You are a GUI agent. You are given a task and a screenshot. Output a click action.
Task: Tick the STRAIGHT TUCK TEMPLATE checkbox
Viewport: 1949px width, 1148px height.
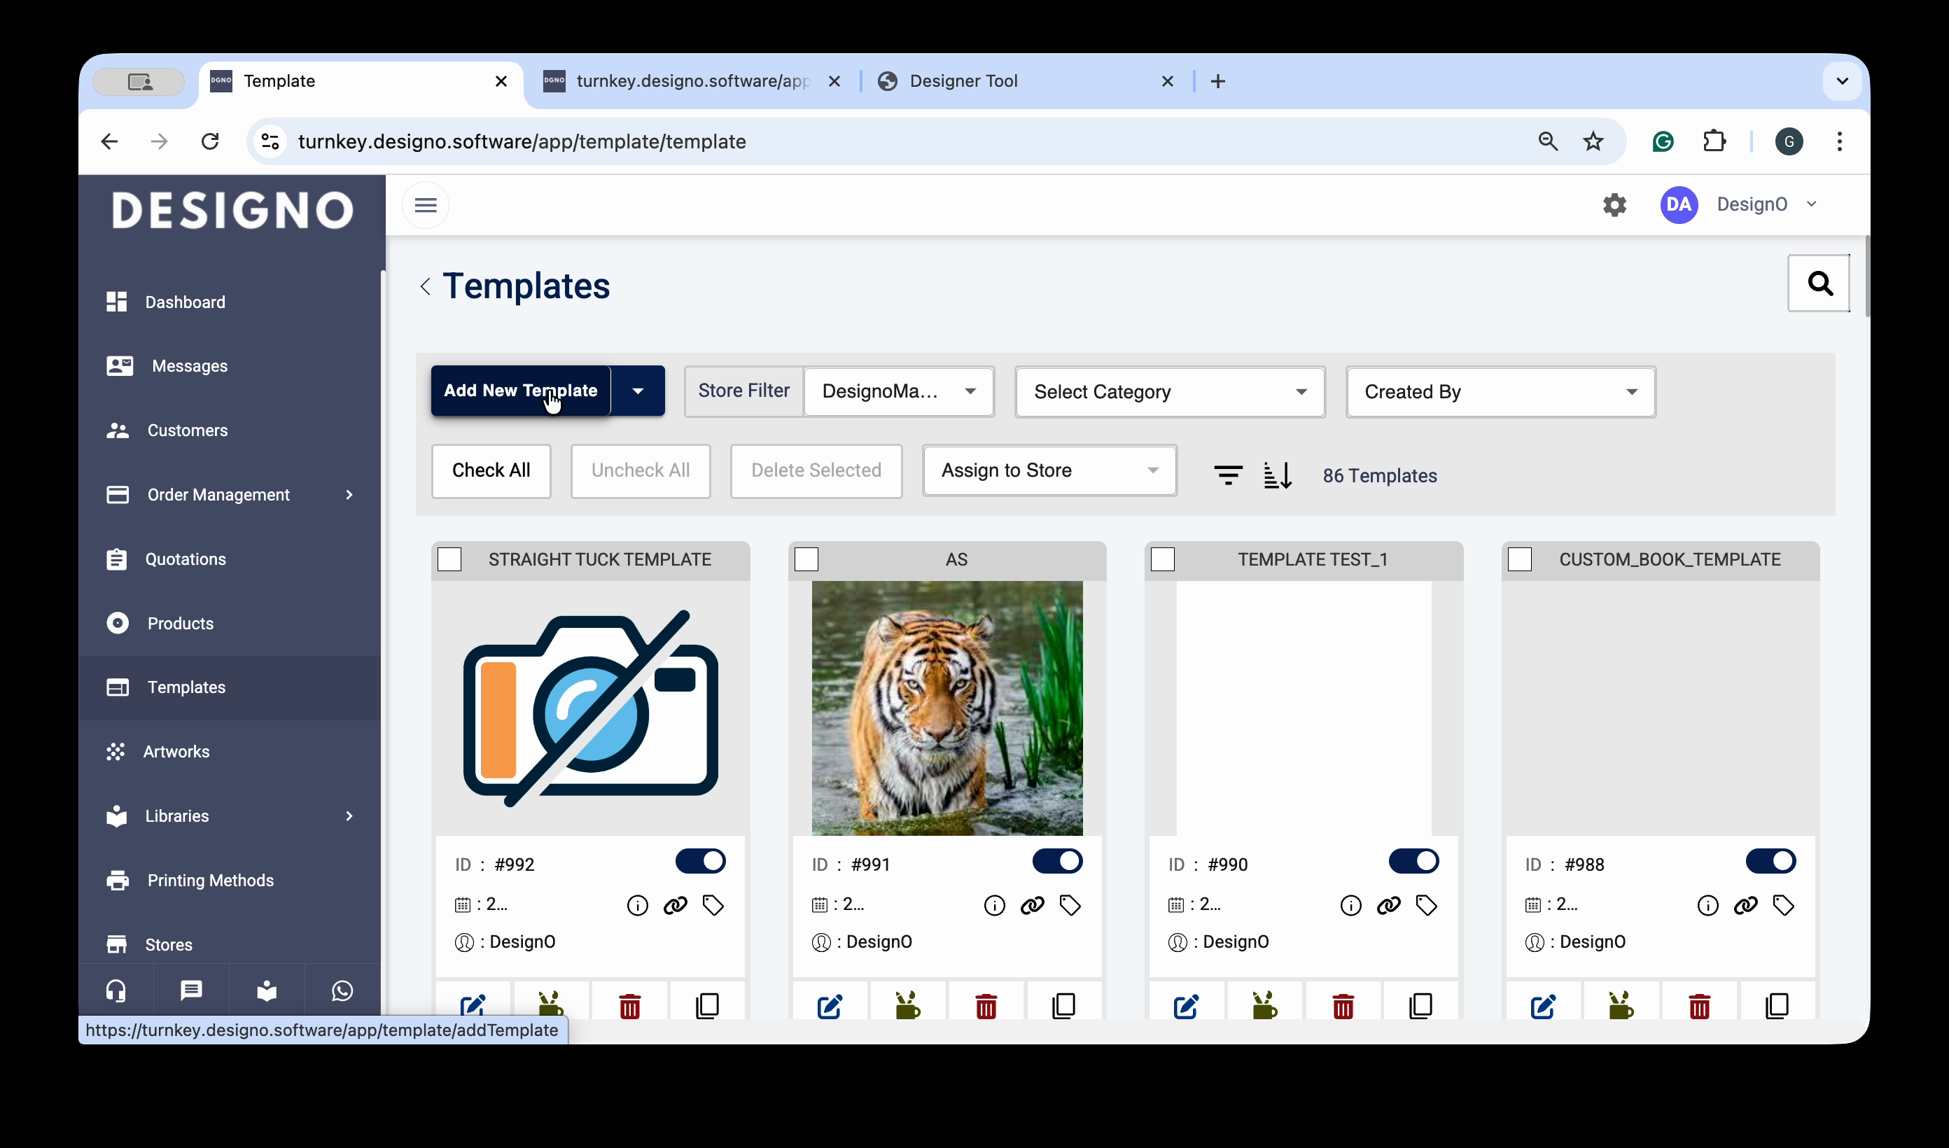450,559
